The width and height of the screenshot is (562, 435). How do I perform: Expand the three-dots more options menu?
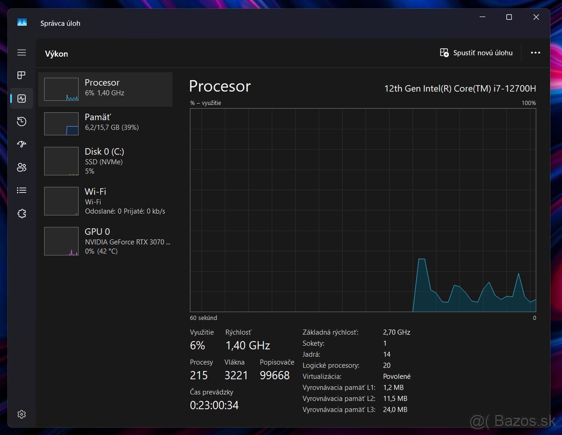[x=535, y=53]
